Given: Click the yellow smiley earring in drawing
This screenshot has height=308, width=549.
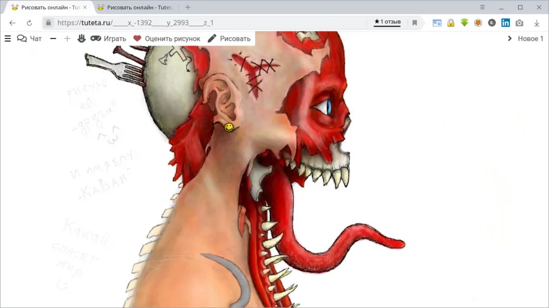Looking at the screenshot, I should (228, 127).
